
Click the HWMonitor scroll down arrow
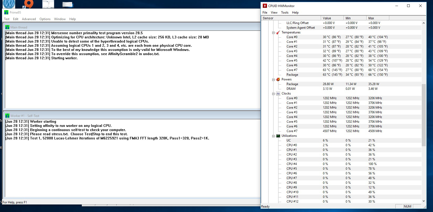(424, 201)
